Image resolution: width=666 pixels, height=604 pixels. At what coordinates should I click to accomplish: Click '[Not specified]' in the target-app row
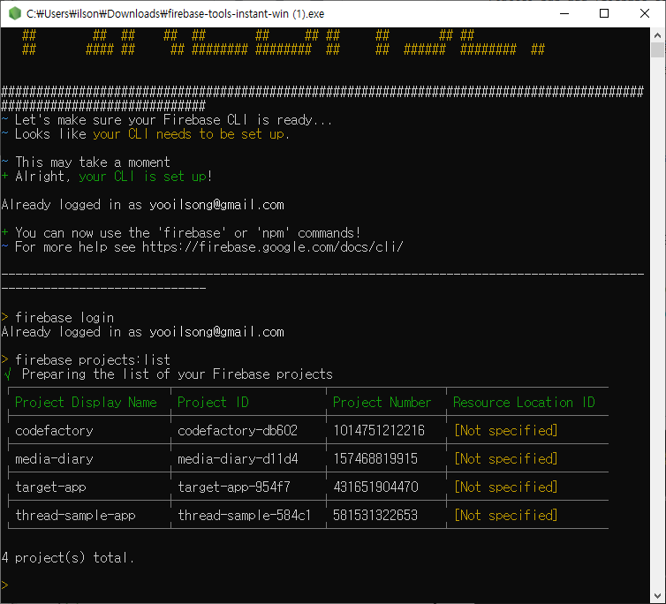click(x=505, y=487)
